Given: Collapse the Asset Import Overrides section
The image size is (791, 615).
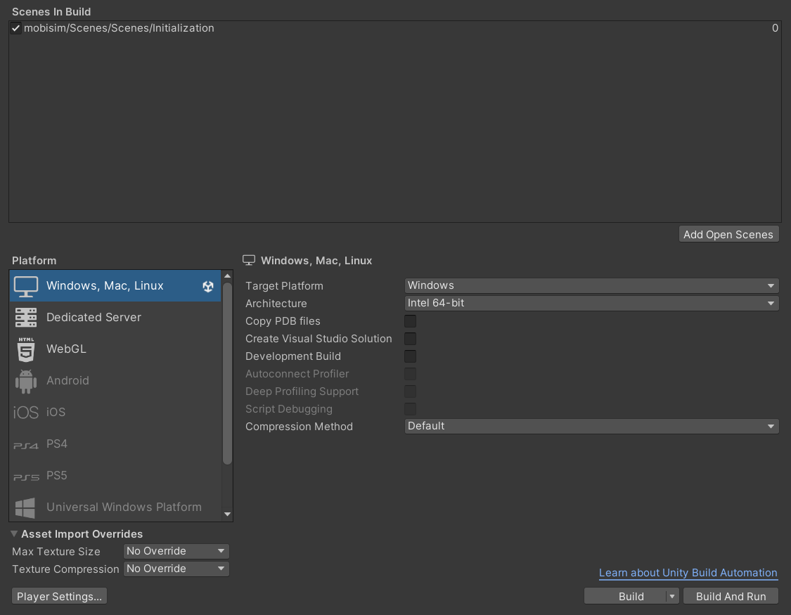Looking at the screenshot, I should [14, 534].
